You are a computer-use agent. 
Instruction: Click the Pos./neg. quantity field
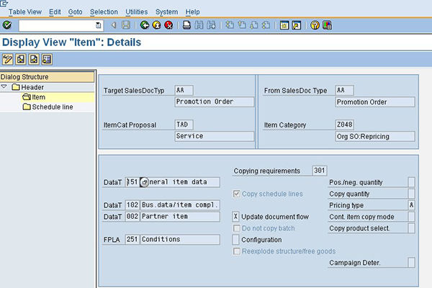(x=411, y=182)
